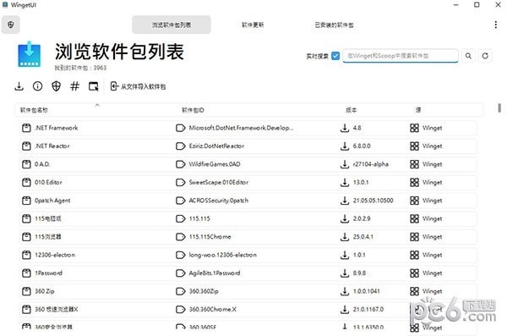This screenshot has width=507, height=336.
Task: Open the three-dot more options menu
Action: tap(496, 25)
